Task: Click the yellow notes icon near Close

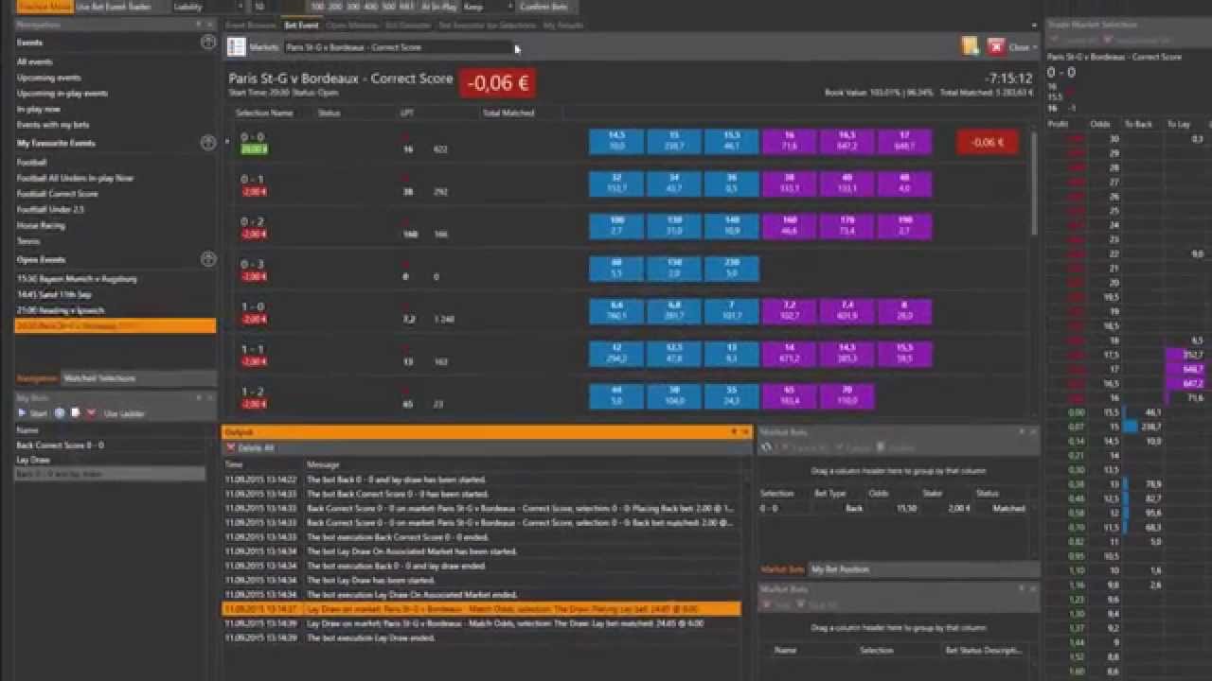Action: click(x=970, y=46)
